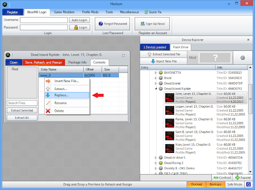Click the Sign Up Now! button
The height and width of the screenshot is (190, 255).
[149, 24]
